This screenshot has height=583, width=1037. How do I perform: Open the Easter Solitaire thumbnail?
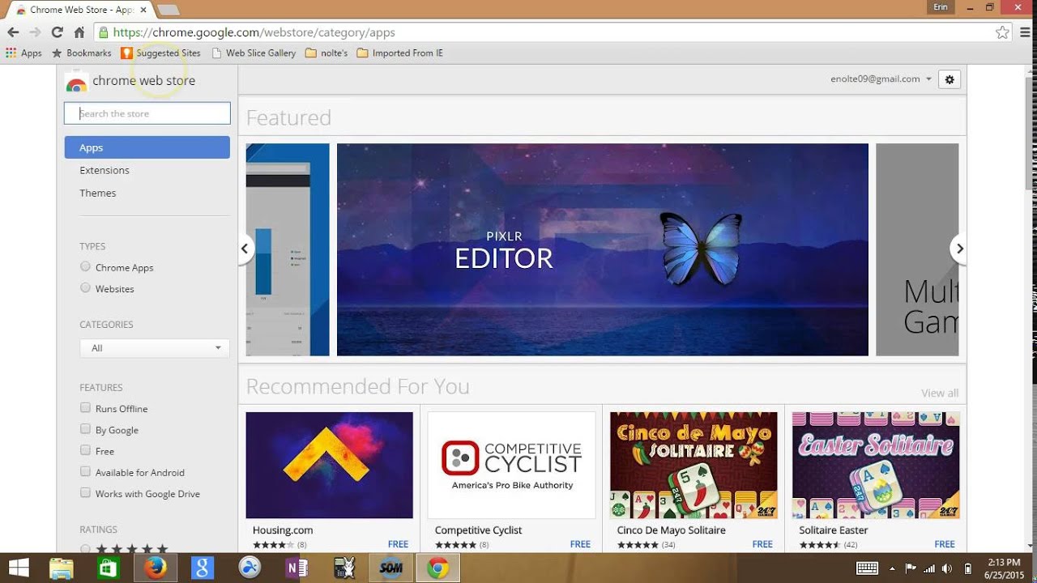point(876,465)
